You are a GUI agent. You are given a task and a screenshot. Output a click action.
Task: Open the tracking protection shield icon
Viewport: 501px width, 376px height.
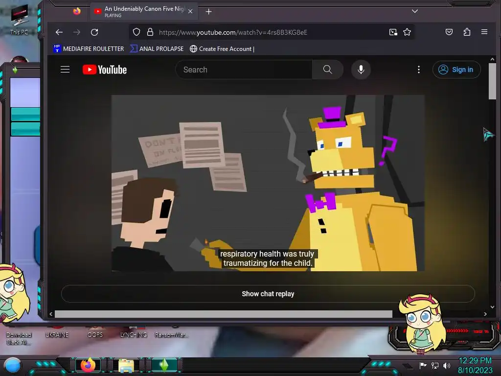click(x=137, y=32)
